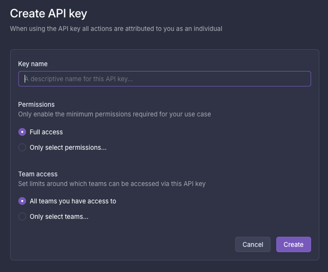Viewport: 328px width, 272px height.
Task: Click the minimum permissions hint text
Action: pyautogui.click(x=114, y=115)
